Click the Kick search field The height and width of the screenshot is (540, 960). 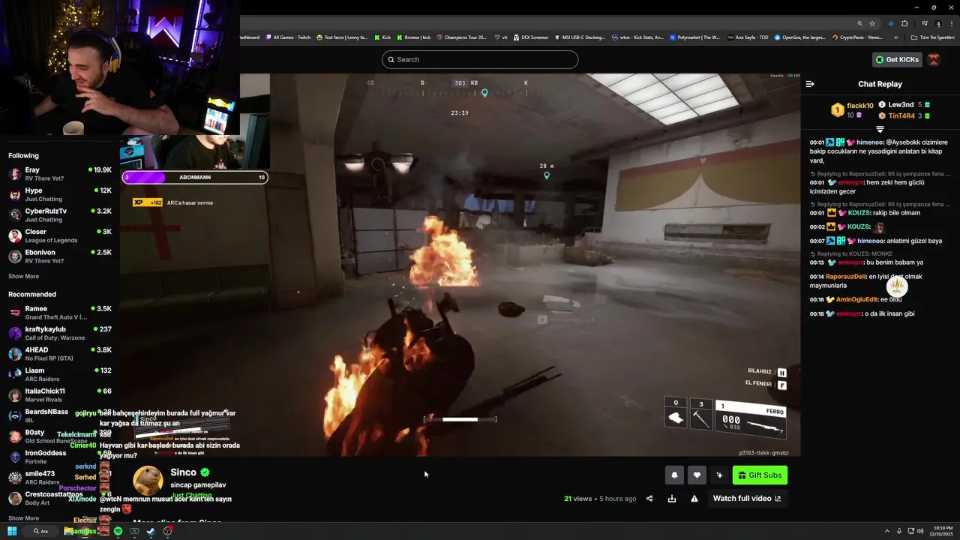(x=480, y=59)
